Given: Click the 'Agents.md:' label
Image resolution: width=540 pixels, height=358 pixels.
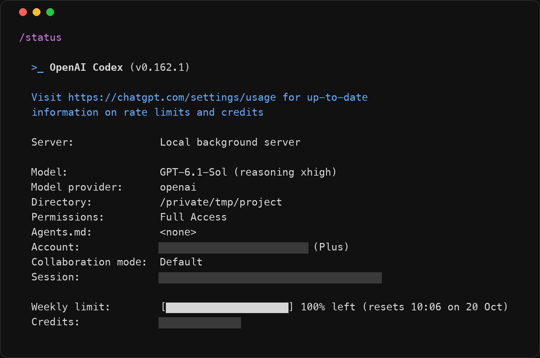Looking at the screenshot, I should (x=62, y=232).
